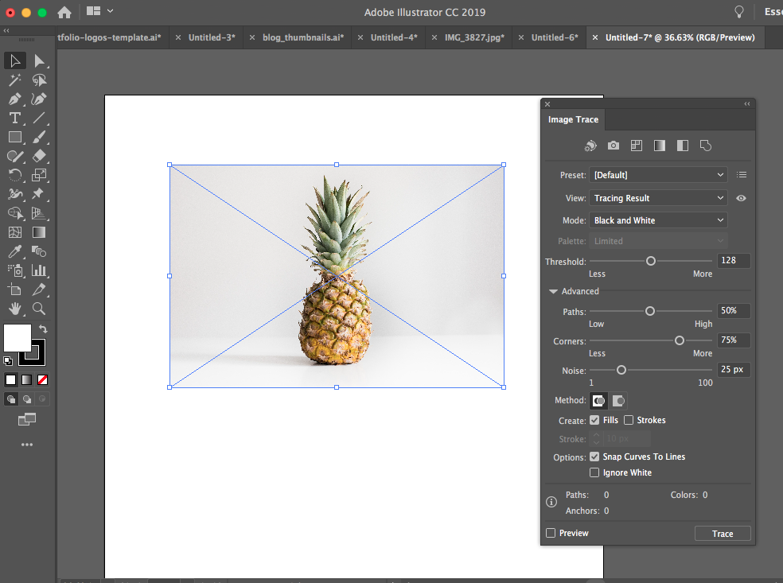This screenshot has height=583, width=783.
Task: Open the Preset dropdown
Action: pos(658,174)
